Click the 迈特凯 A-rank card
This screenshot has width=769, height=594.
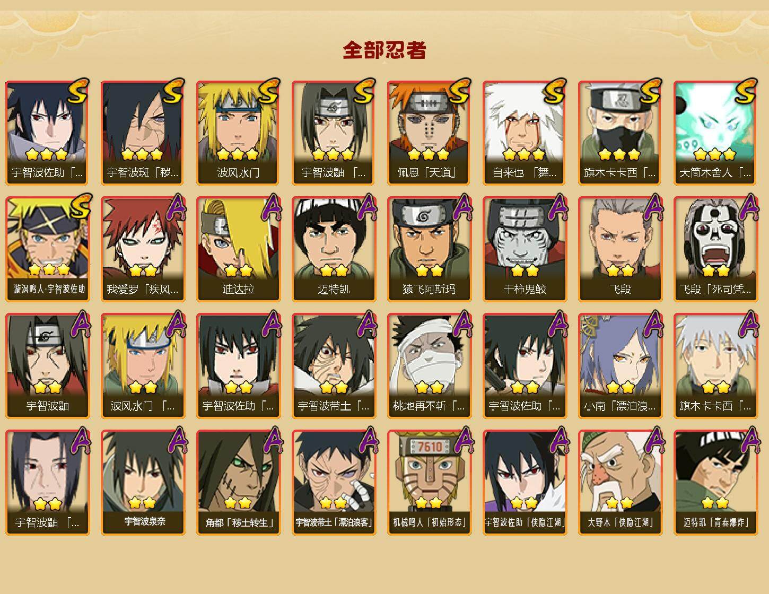pos(334,249)
